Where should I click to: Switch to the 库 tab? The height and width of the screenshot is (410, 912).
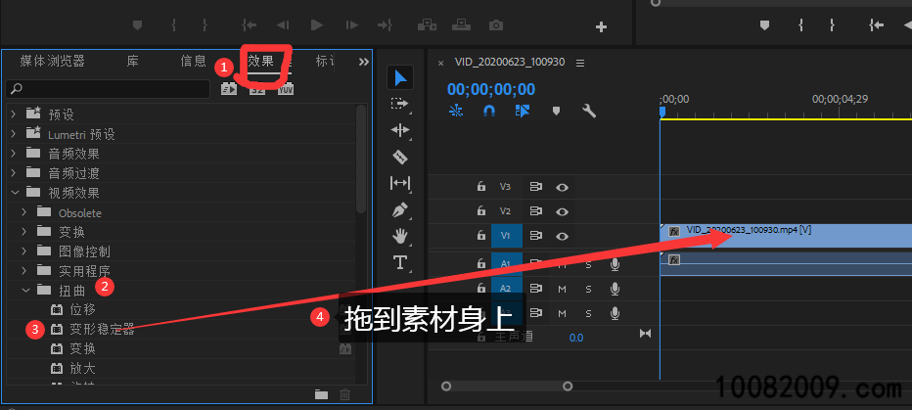pos(133,61)
